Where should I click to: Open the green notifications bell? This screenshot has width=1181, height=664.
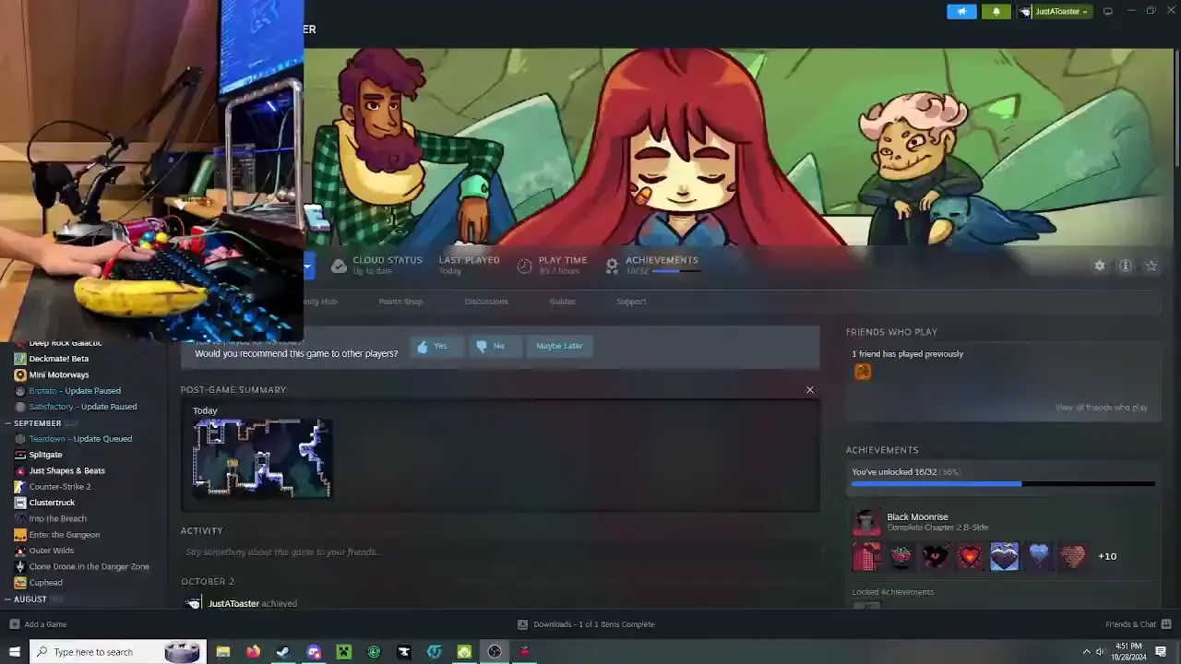pyautogui.click(x=996, y=12)
